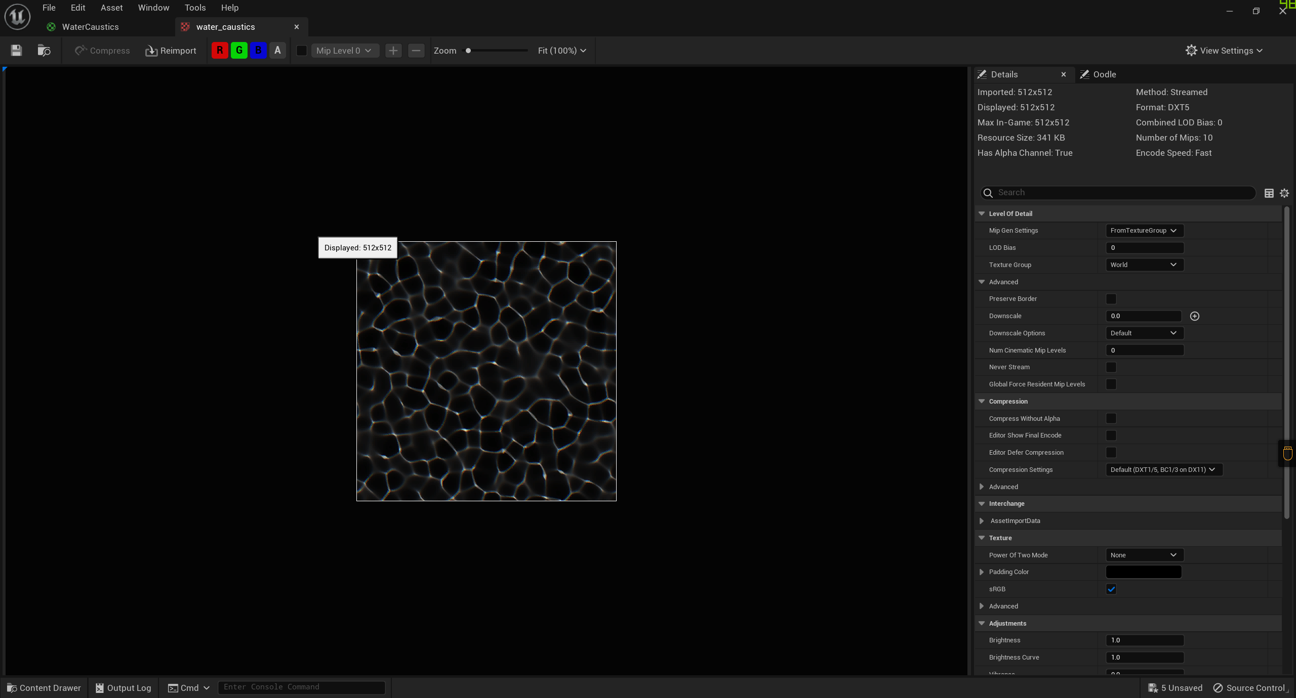This screenshot has height=698, width=1296.
Task: Click the property matrix grid icon
Action: coord(1269,193)
